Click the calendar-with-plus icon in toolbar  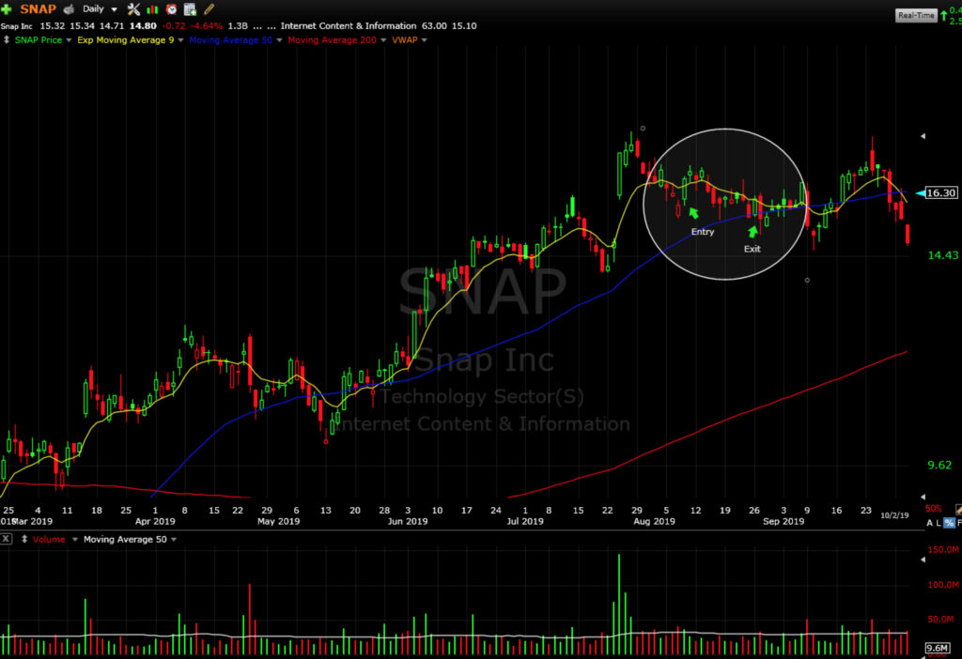coord(190,9)
